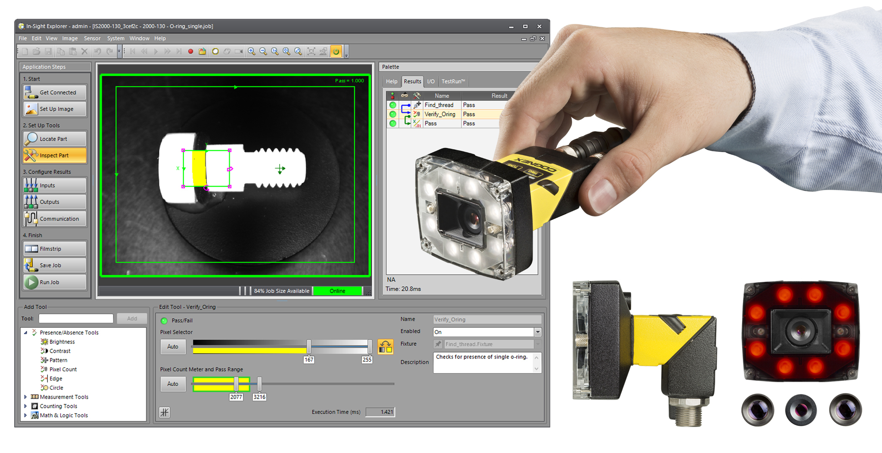
Task: Toggle the green enable dot beside Verify_Oring
Action: click(392, 114)
